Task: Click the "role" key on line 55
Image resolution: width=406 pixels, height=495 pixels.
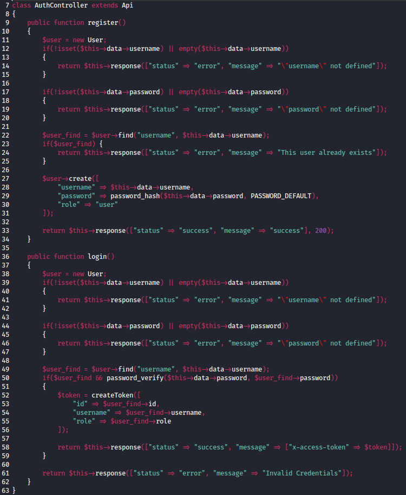Action: [x=84, y=421]
